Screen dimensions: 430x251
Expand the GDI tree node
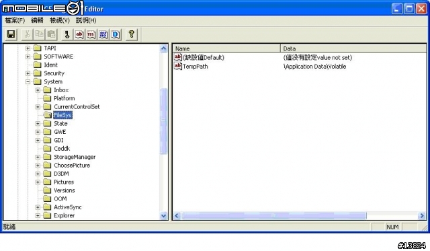38,141
